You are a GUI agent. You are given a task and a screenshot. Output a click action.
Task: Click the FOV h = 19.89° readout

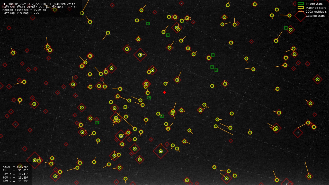[x=15, y=178]
